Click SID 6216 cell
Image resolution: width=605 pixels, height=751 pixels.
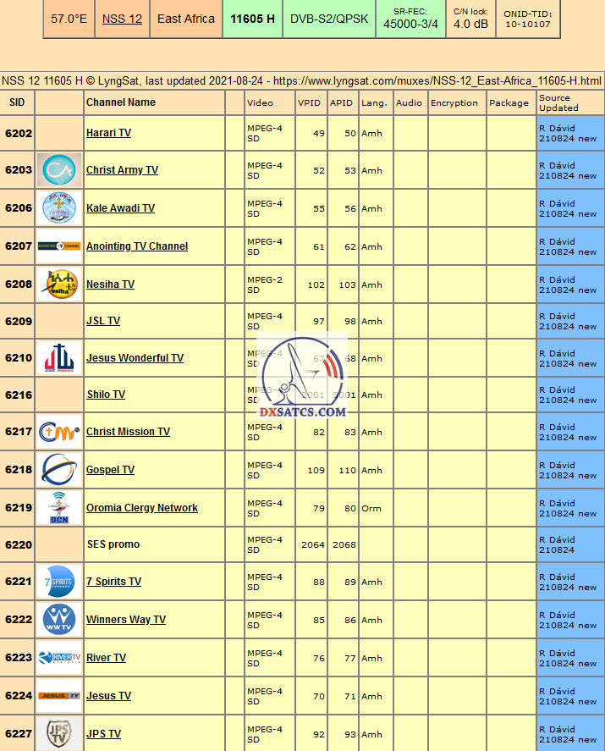17,395
